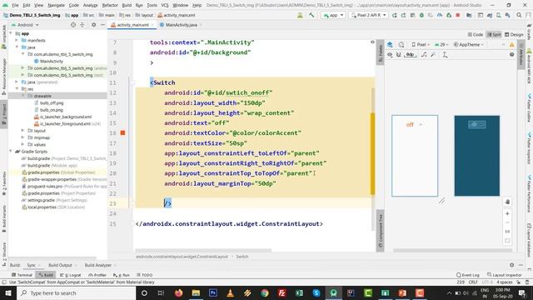Image resolution: width=533 pixels, height=300 pixels.
Task: Toggle the Autoconnect magnet icon
Action: [399, 55]
